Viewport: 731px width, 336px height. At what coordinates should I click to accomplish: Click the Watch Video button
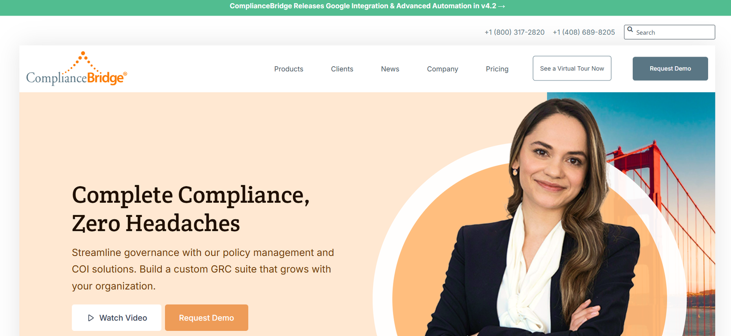coord(117,318)
